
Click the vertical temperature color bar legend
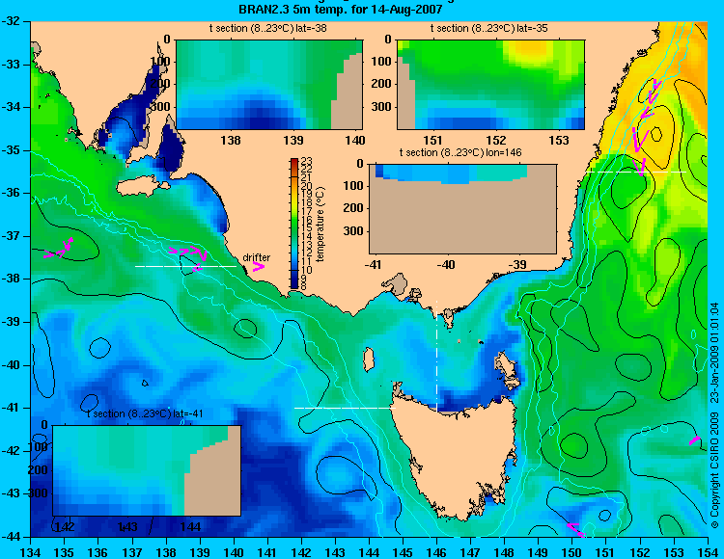point(294,224)
